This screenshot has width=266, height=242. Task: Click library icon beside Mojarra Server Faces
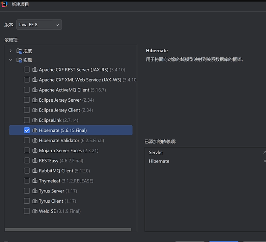point(35,150)
